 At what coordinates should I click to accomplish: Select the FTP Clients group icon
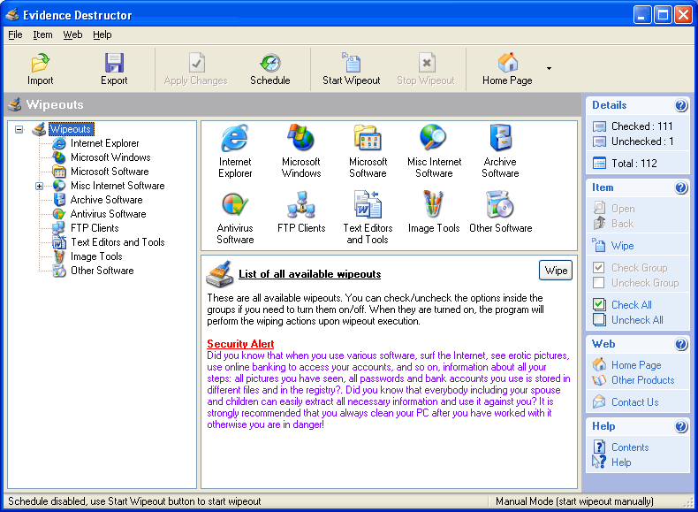pos(301,204)
